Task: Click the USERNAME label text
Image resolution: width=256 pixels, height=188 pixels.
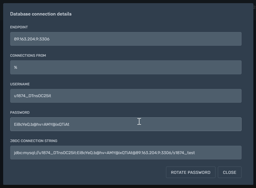Action: tap(20, 84)
